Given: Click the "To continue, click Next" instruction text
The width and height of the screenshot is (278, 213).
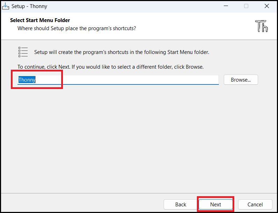Looking at the screenshot, I should pyautogui.click(x=111, y=67).
